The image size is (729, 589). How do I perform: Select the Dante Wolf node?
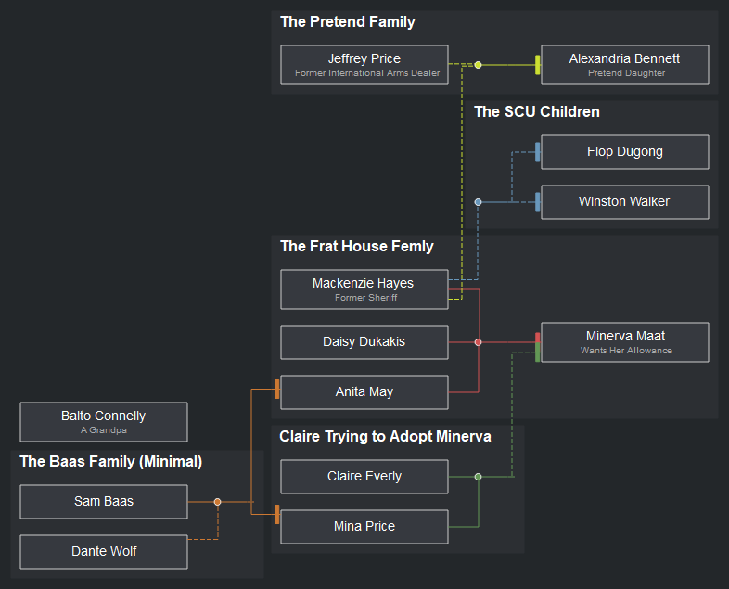(x=104, y=552)
